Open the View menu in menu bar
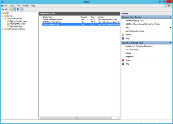The image size is (173, 124). click(x=19, y=6)
